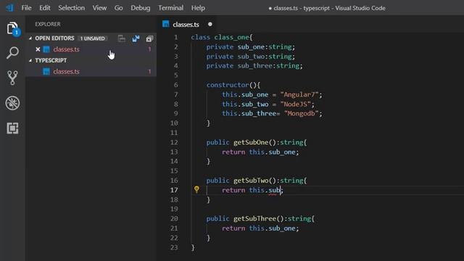Open the Help menu
Image resolution: width=464 pixels, height=261 pixels.
coord(198,8)
